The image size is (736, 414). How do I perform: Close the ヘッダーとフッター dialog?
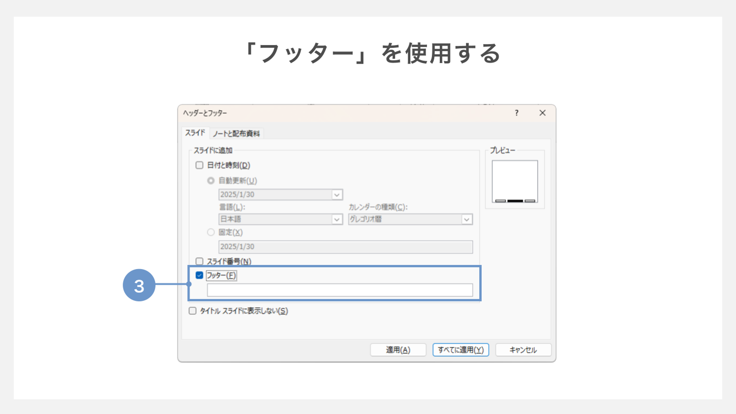click(542, 113)
